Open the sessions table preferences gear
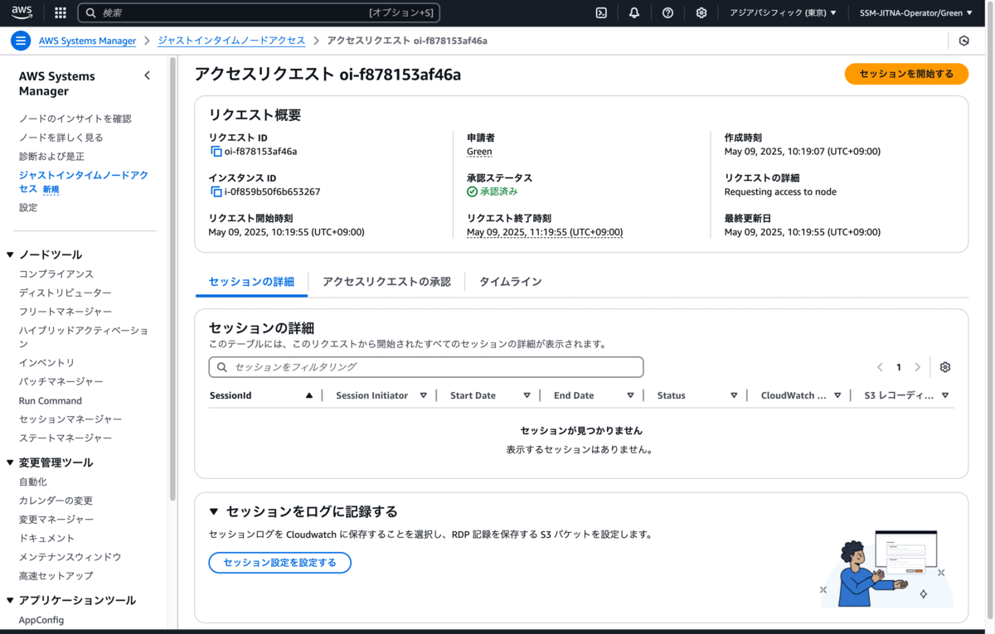Screen dimensions: 995x634 point(944,367)
